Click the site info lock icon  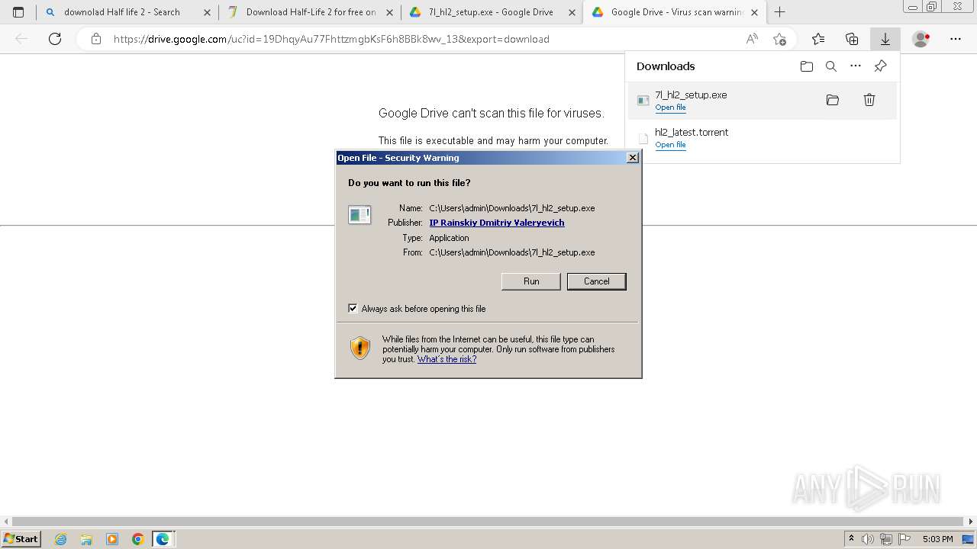96,39
